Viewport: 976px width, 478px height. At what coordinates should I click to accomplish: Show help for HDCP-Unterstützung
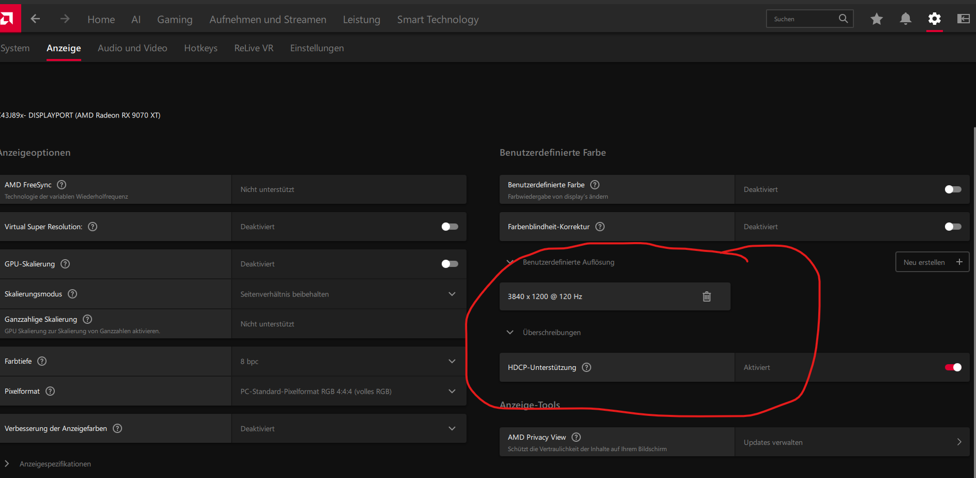pyautogui.click(x=587, y=367)
